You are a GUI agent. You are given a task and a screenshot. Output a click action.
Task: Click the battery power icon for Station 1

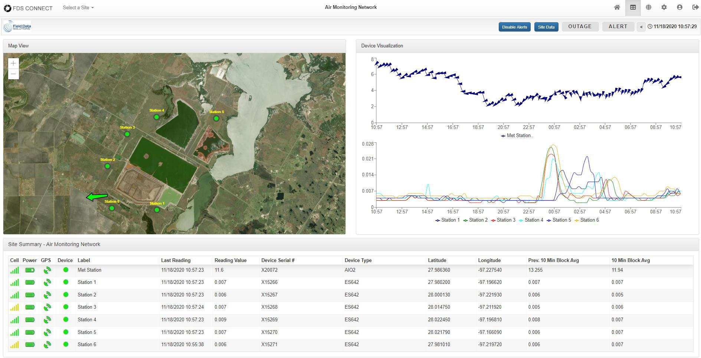[30, 282]
